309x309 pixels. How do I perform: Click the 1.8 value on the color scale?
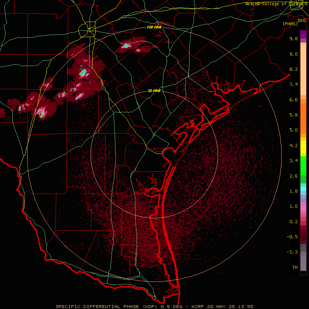pos(294,191)
